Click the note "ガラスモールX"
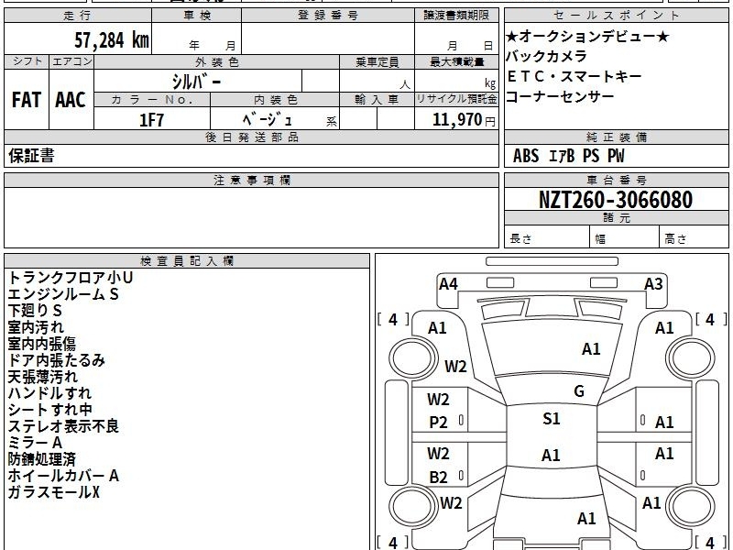Image resolution: width=733 pixels, height=550 pixels. click(x=54, y=492)
